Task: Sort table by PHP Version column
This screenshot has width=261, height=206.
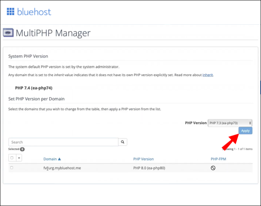Action: 143,159
